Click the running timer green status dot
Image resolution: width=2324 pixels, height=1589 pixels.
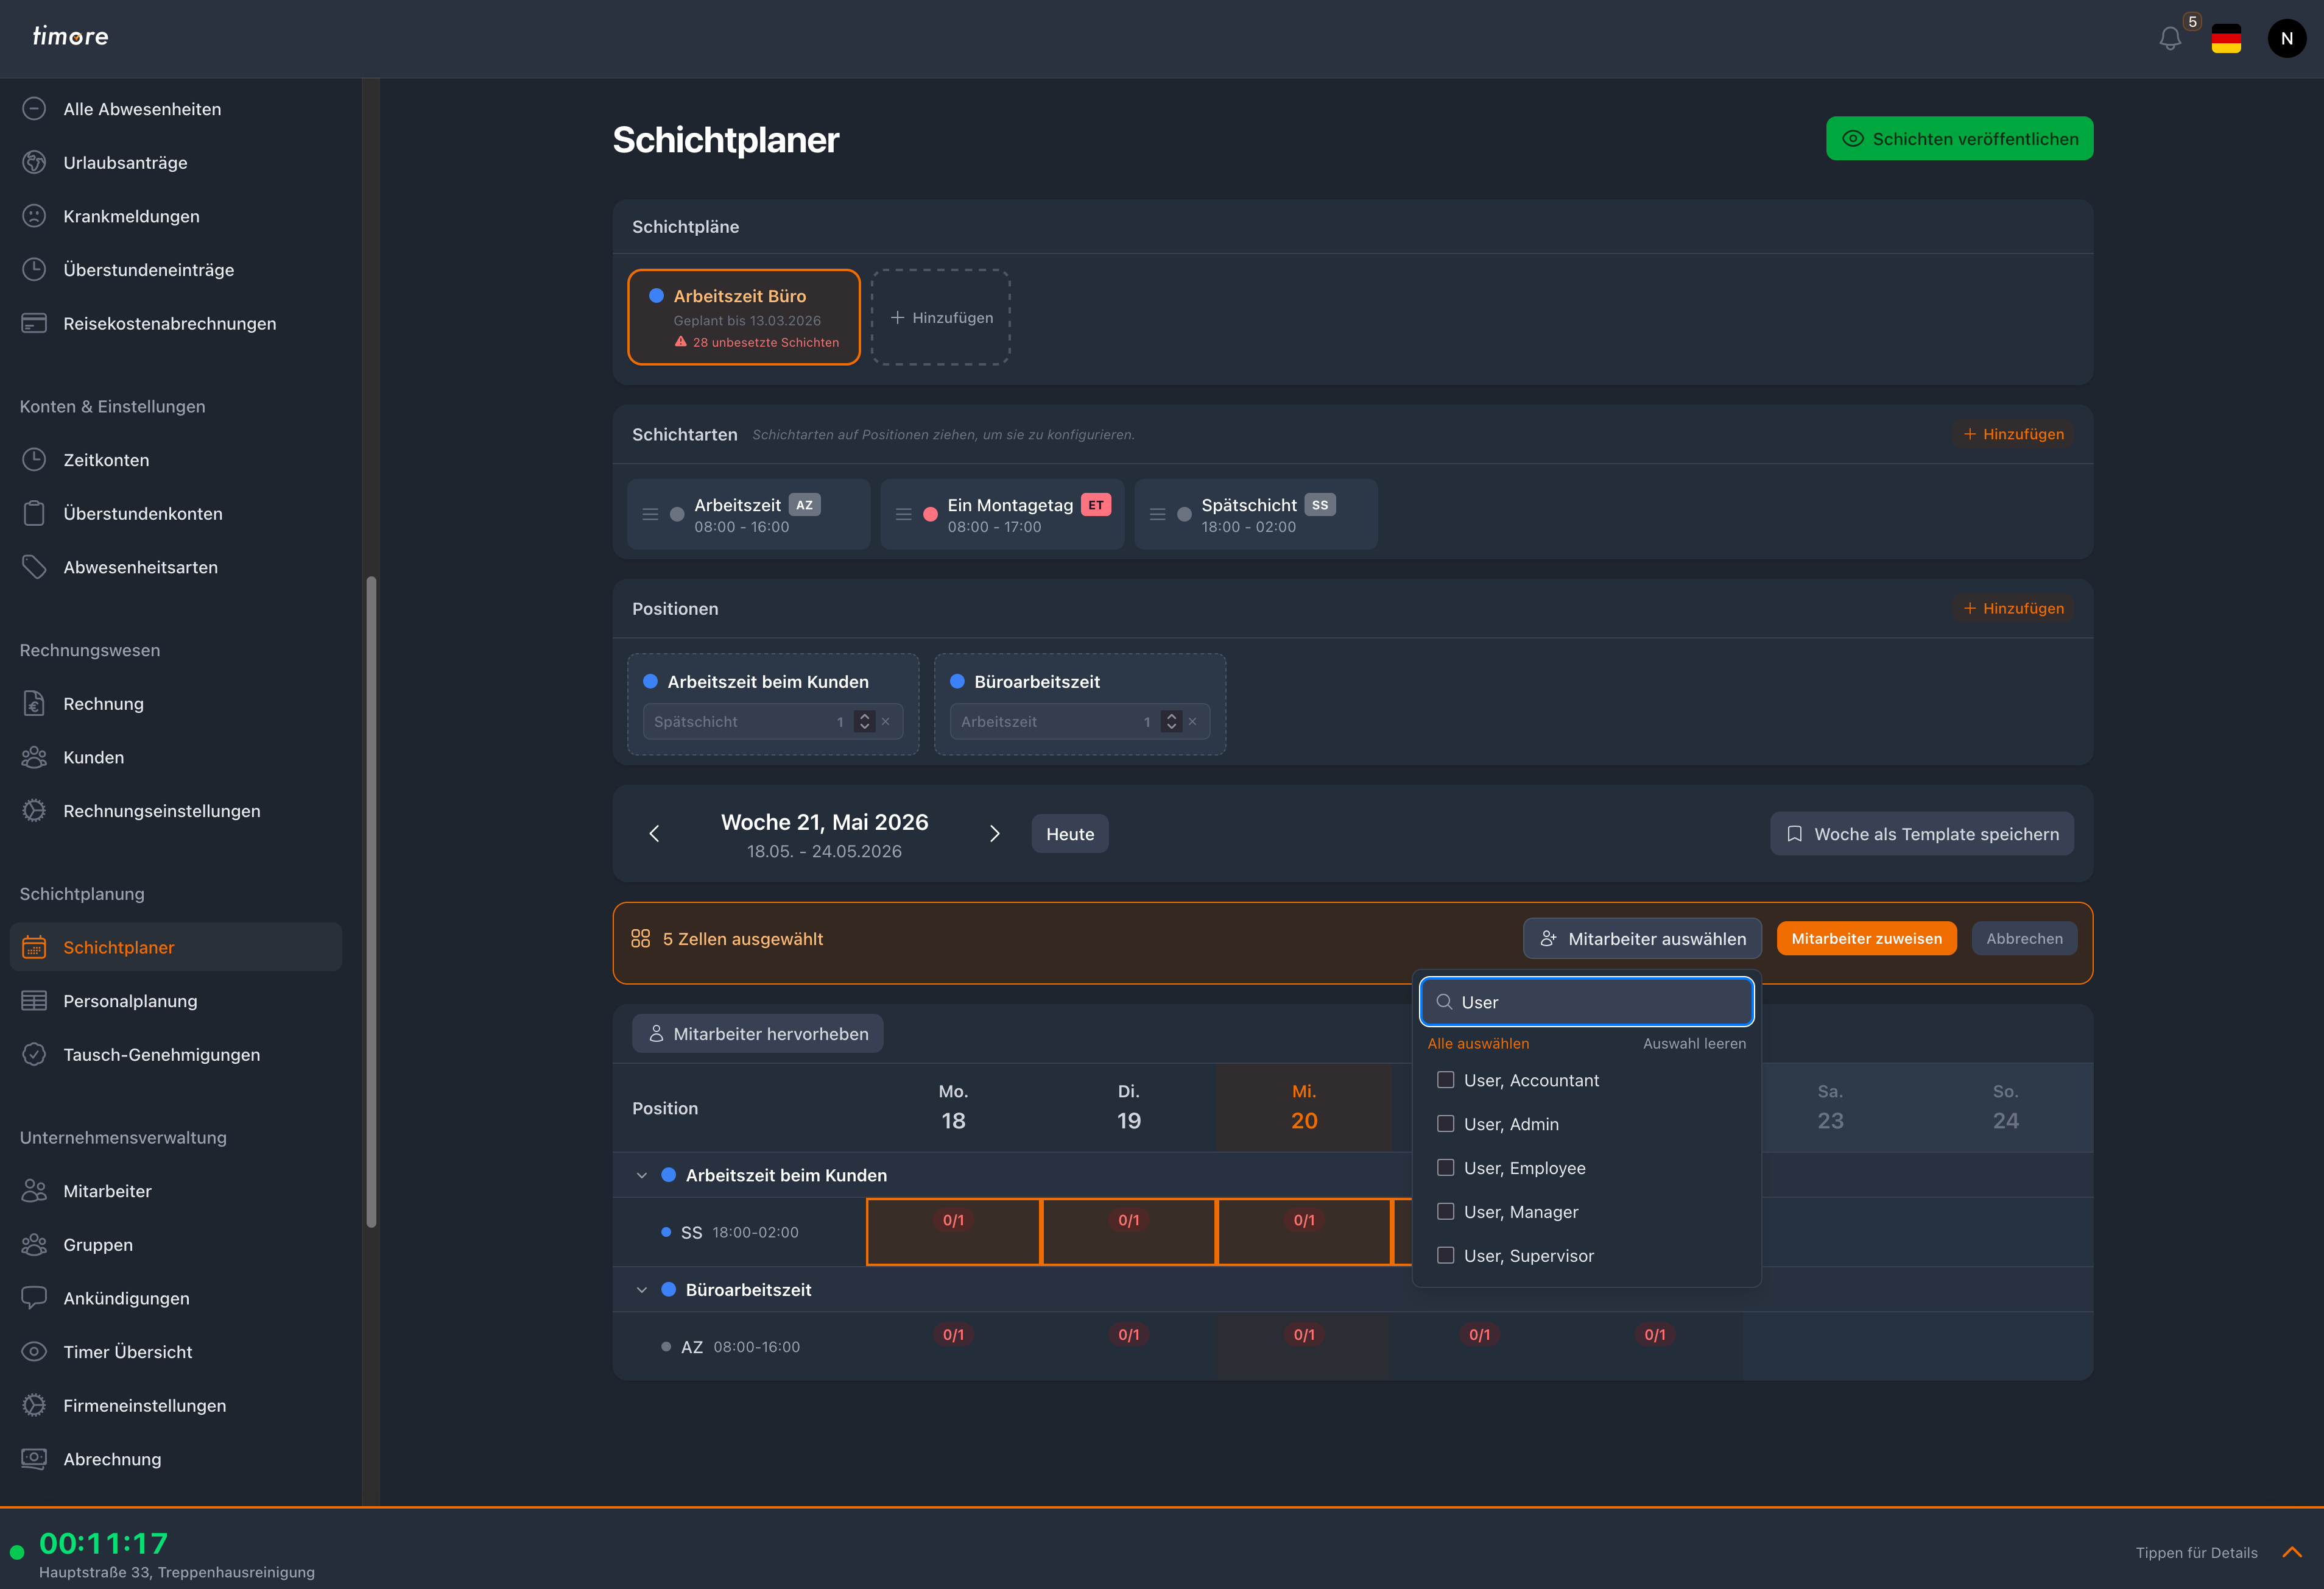(17, 1552)
